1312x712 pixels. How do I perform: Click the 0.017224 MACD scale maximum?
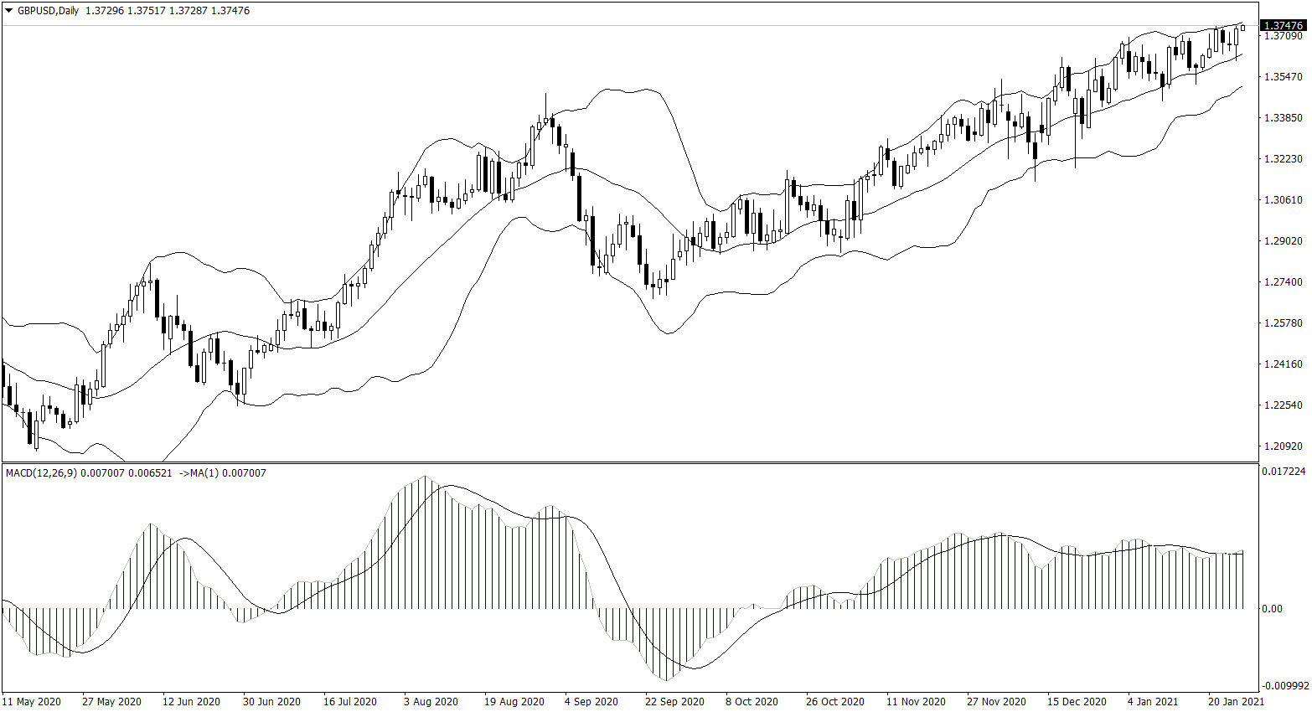(x=1283, y=472)
